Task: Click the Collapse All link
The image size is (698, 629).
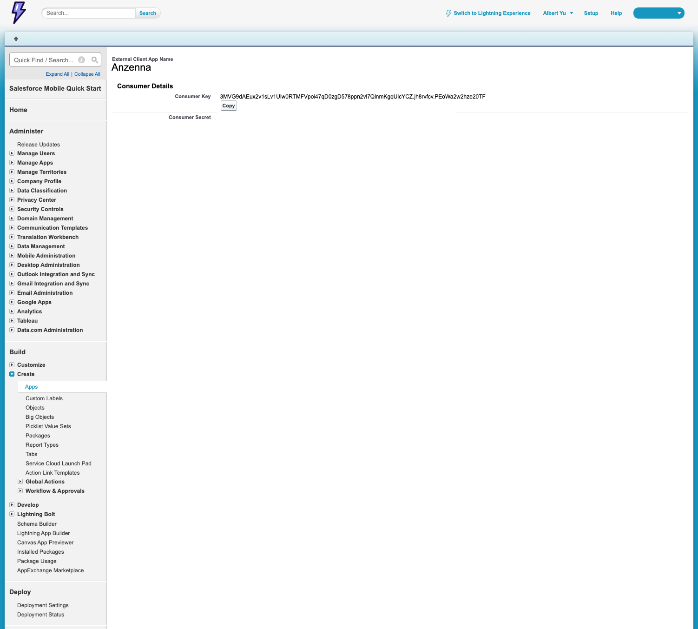Action: (x=87, y=74)
